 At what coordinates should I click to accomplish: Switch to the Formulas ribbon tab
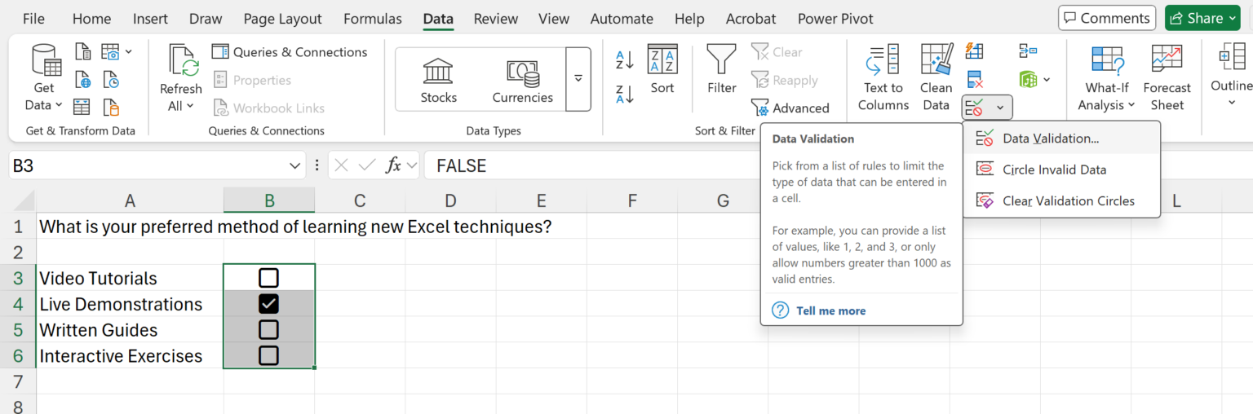point(372,19)
